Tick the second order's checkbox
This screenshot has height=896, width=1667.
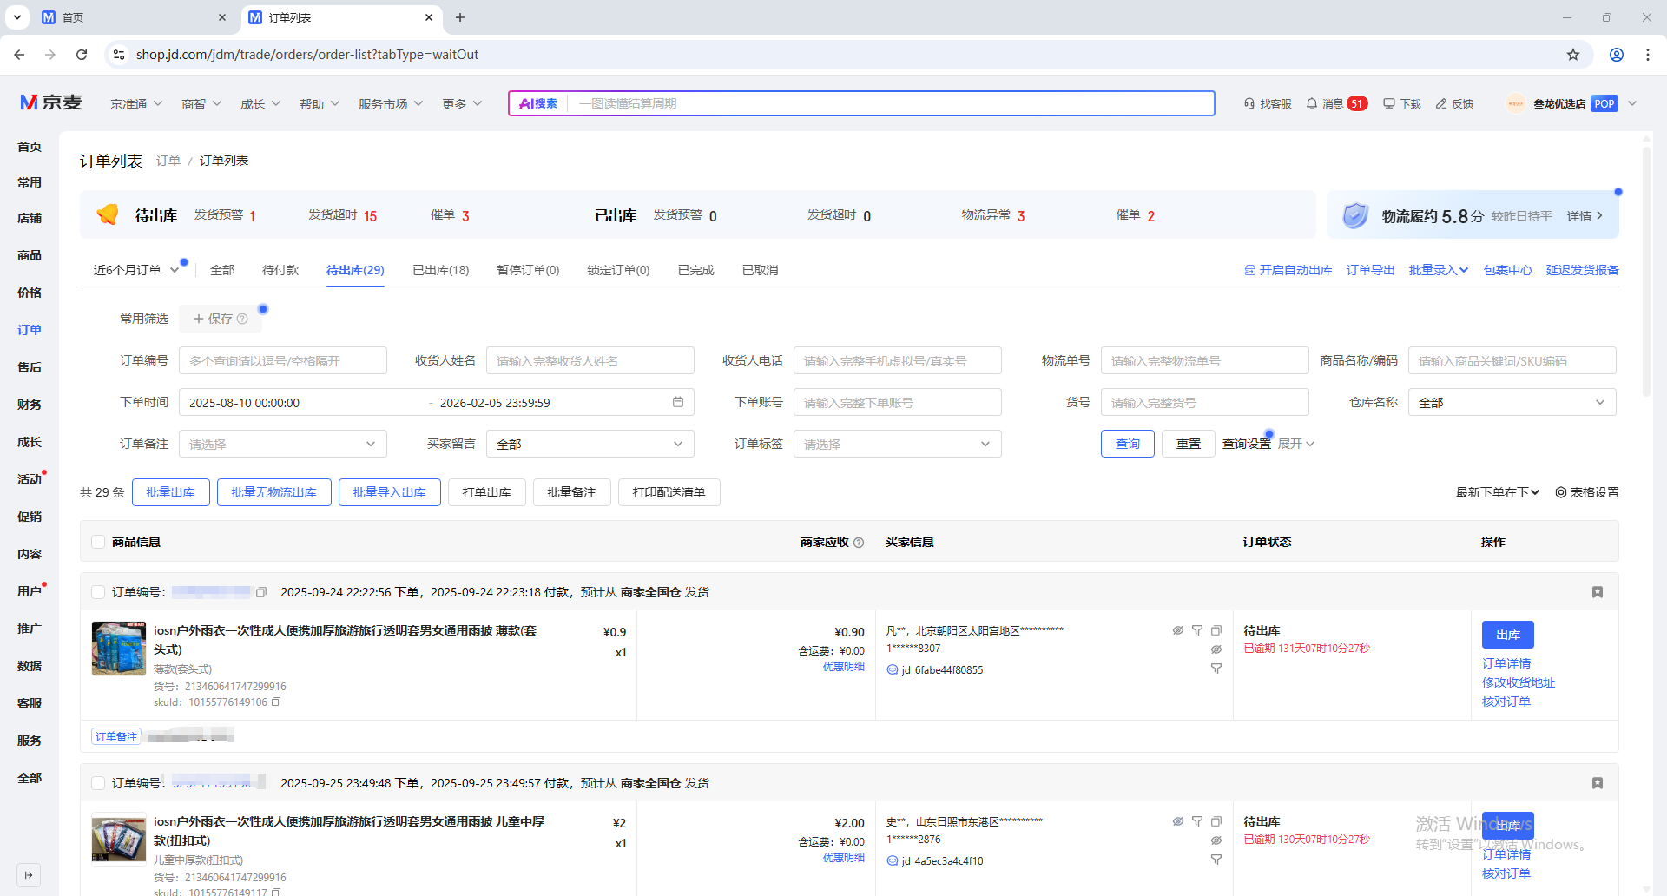98,783
